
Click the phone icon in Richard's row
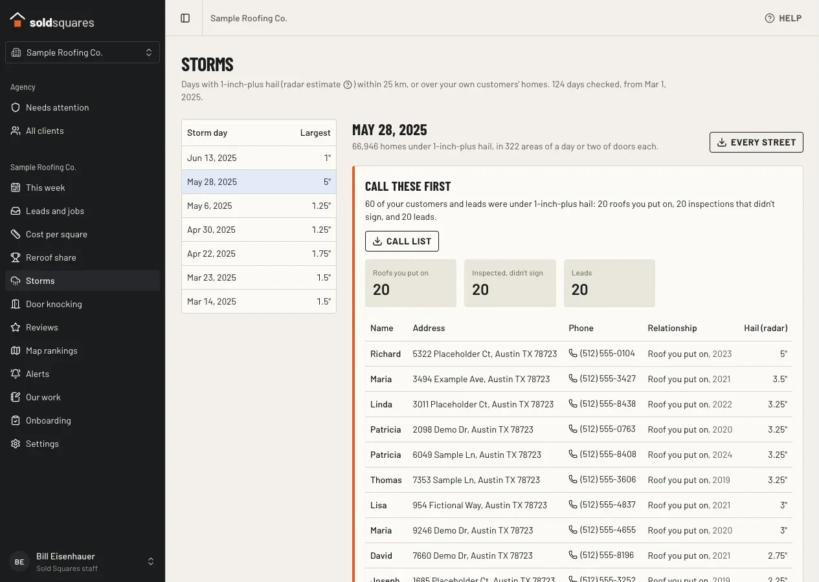[x=573, y=354]
